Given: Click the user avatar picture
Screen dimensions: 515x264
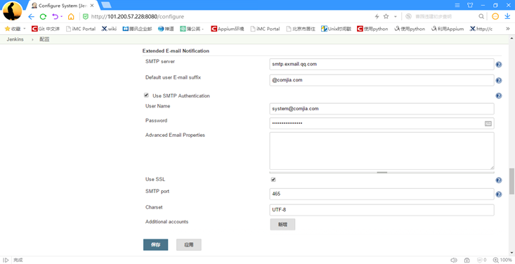Looking at the screenshot, I should click(12, 11).
